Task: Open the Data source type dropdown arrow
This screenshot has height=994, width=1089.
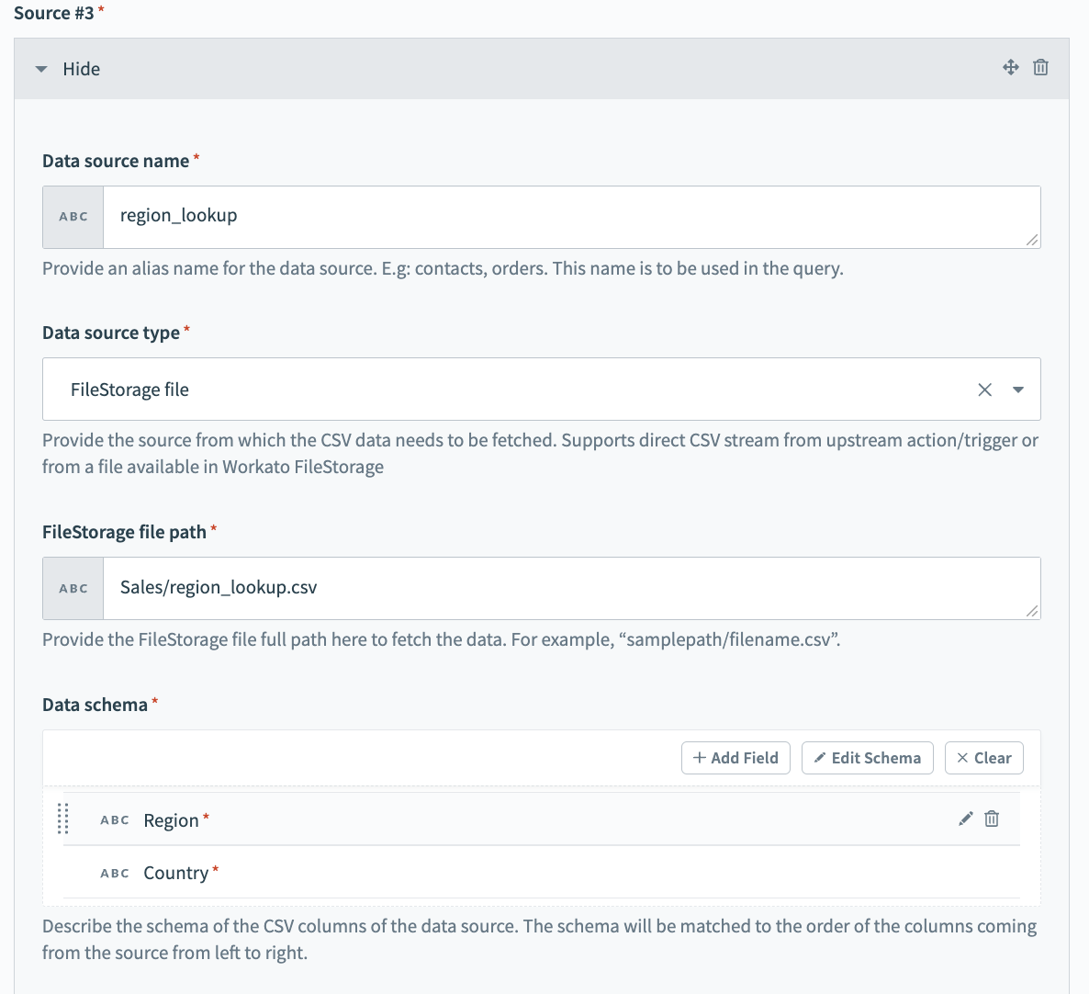Action: click(x=1017, y=390)
